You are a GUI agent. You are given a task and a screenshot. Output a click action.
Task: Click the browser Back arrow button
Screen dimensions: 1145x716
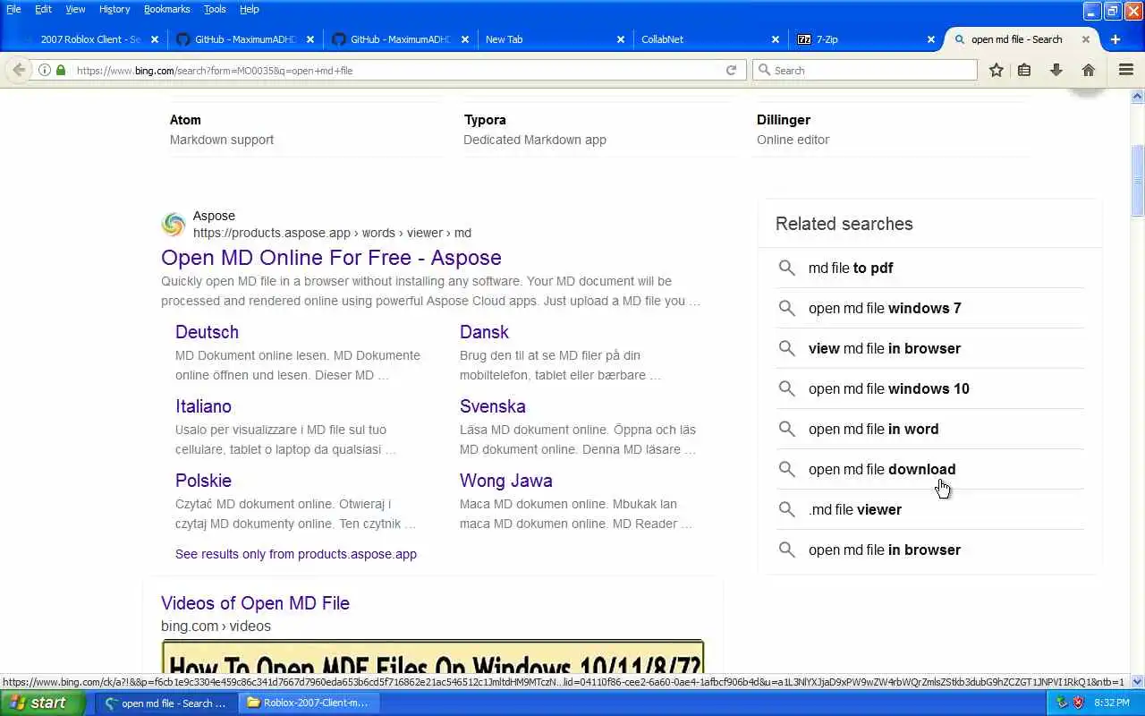(x=19, y=70)
